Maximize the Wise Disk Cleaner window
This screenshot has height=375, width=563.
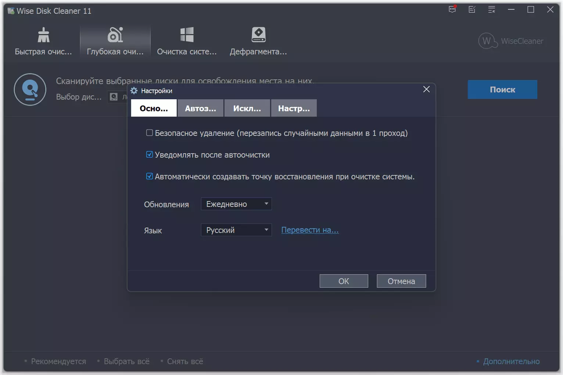tap(531, 10)
